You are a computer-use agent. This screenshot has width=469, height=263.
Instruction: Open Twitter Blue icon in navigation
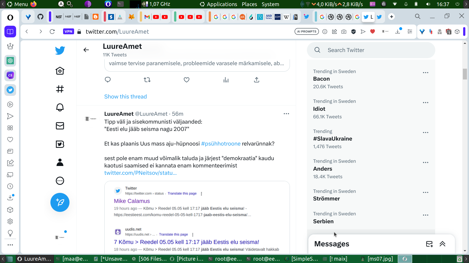60,144
